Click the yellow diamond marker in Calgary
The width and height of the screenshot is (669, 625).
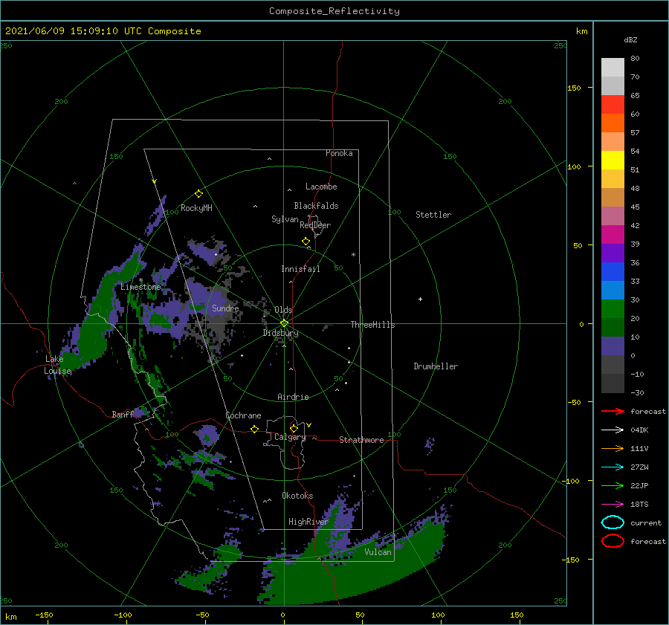[x=294, y=428]
